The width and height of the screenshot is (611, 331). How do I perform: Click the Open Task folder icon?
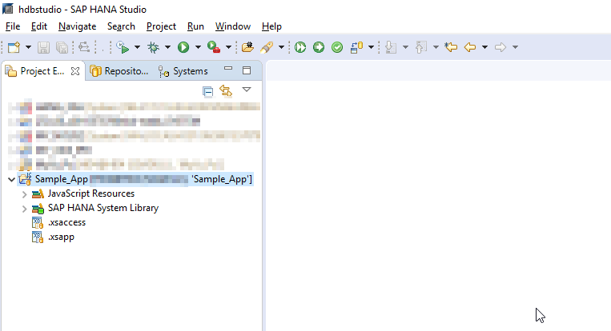coord(247,47)
